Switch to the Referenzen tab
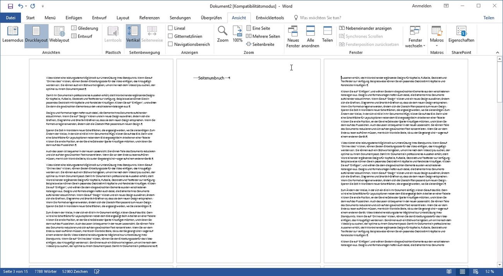 (x=149, y=18)
